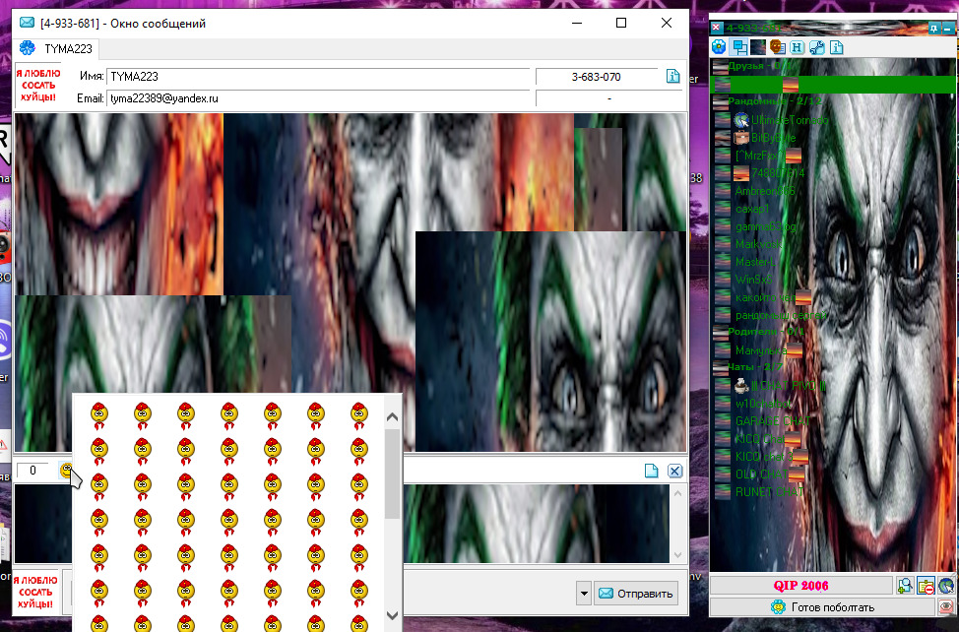This screenshot has width=959, height=632.
Task: Open contact info icon next to the UIN field
Action: (673, 77)
